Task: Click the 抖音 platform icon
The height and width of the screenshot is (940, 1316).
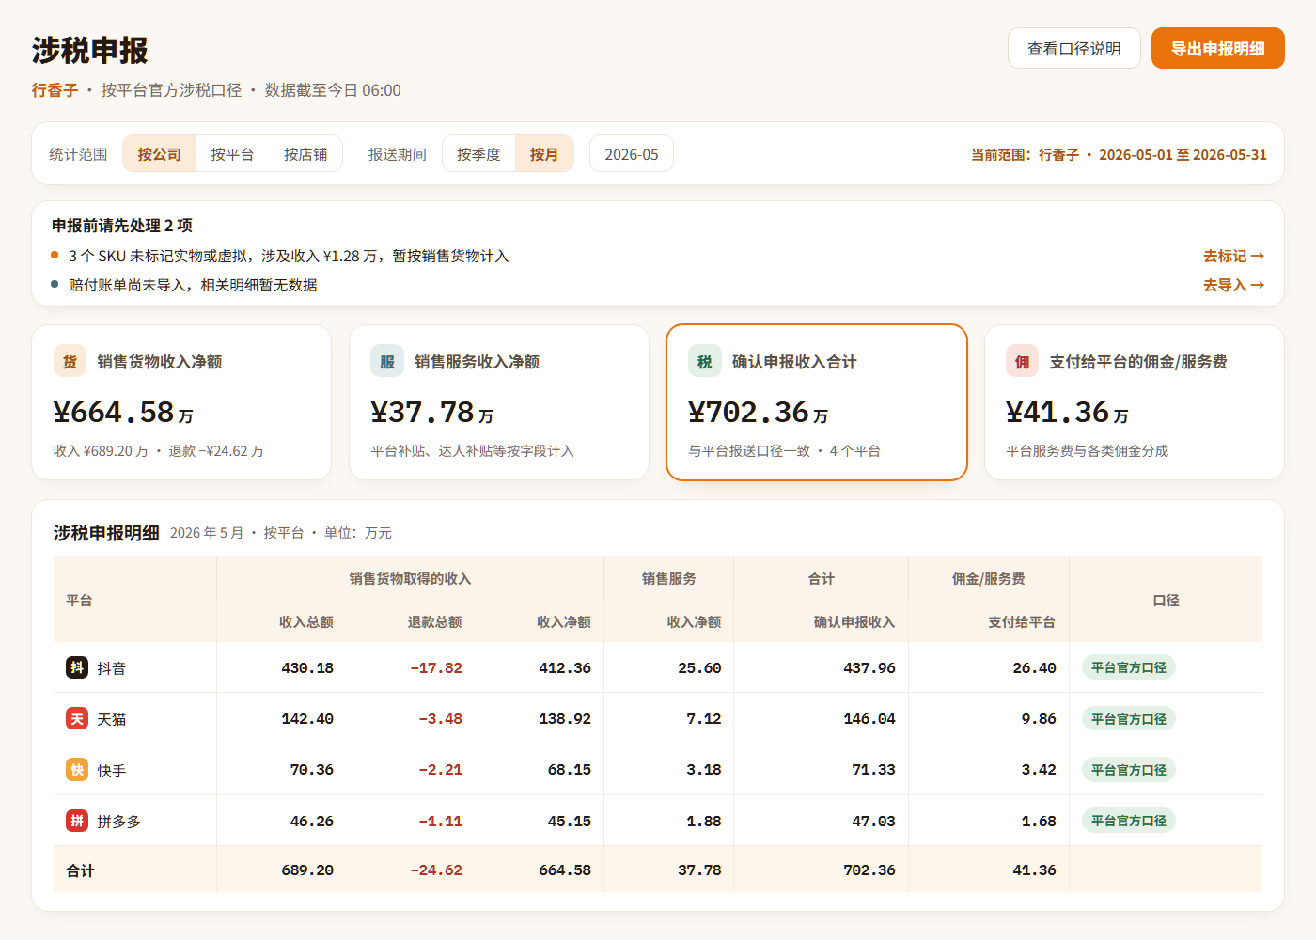Action: point(77,667)
